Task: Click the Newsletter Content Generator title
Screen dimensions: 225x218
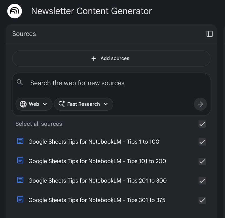Action: click(x=92, y=11)
